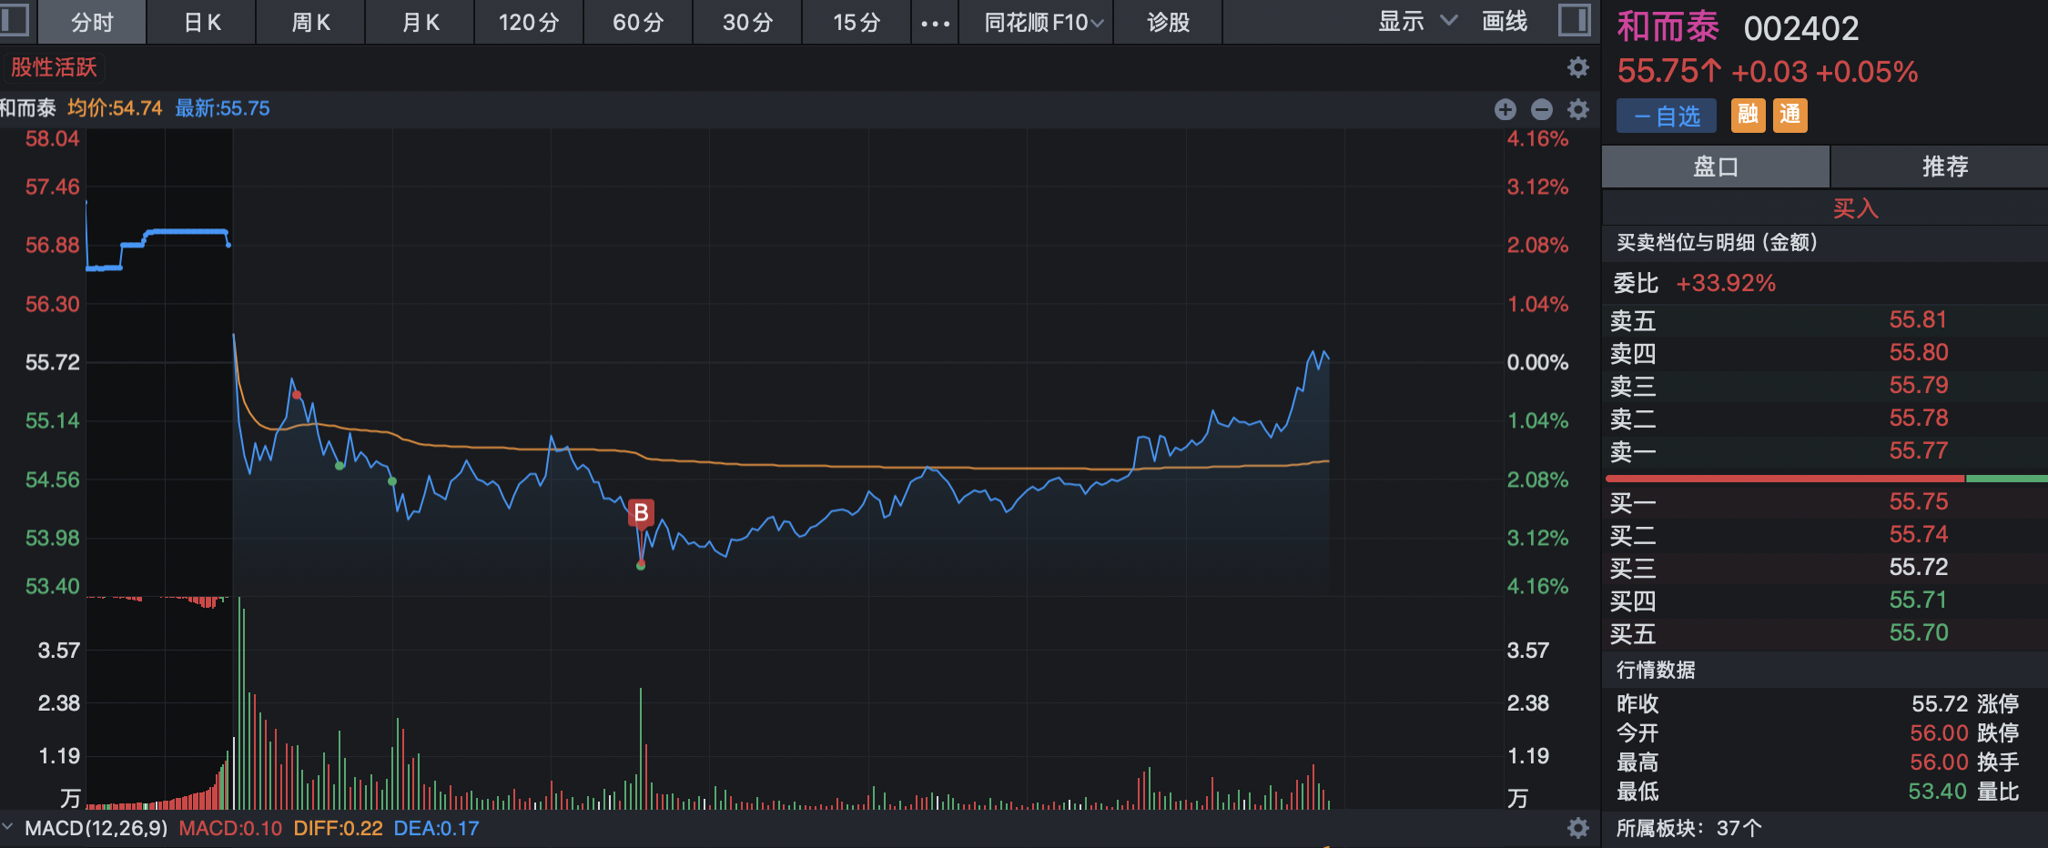Show more time periods via ellipsis
The height and width of the screenshot is (848, 2048).
pyautogui.click(x=935, y=23)
